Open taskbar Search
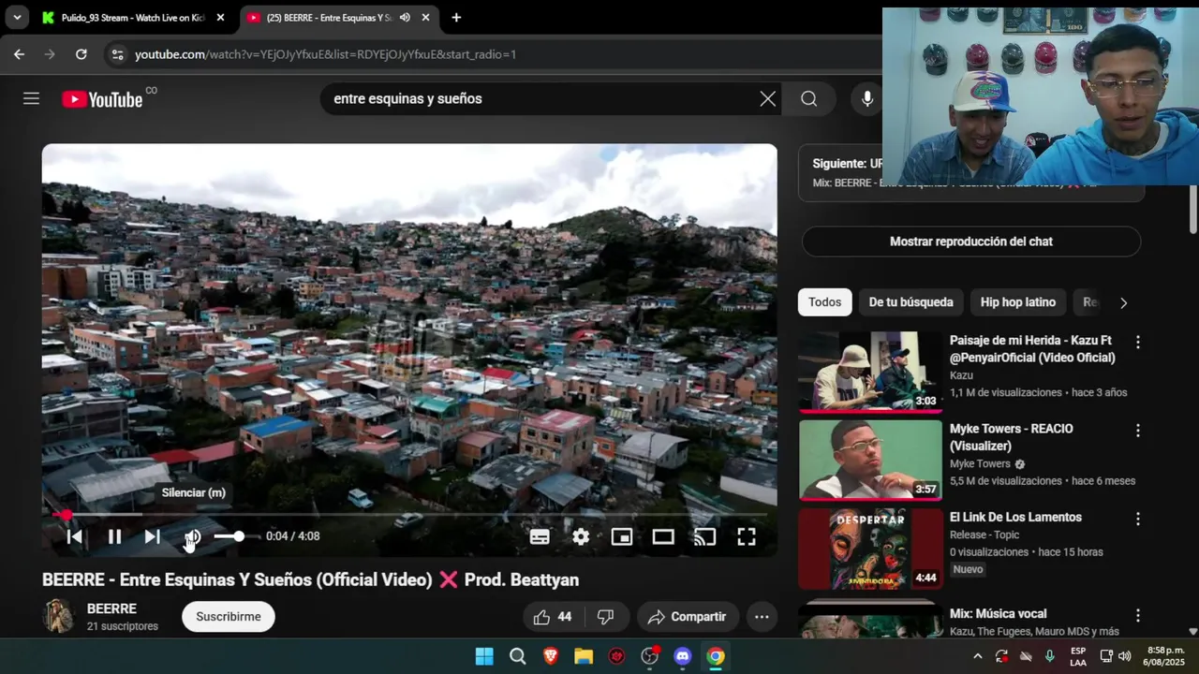Screen dimensions: 1199x674 [518, 656]
